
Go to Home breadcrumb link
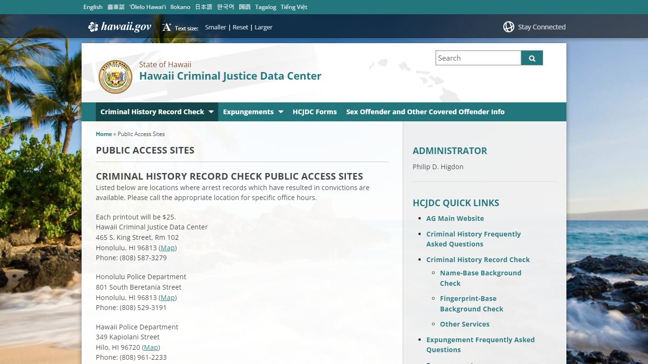(x=104, y=134)
